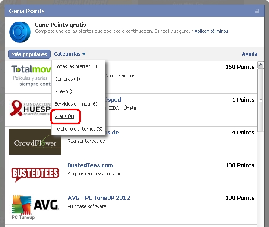
Task: Open the Totalmovie logo offer
Action: [31, 75]
